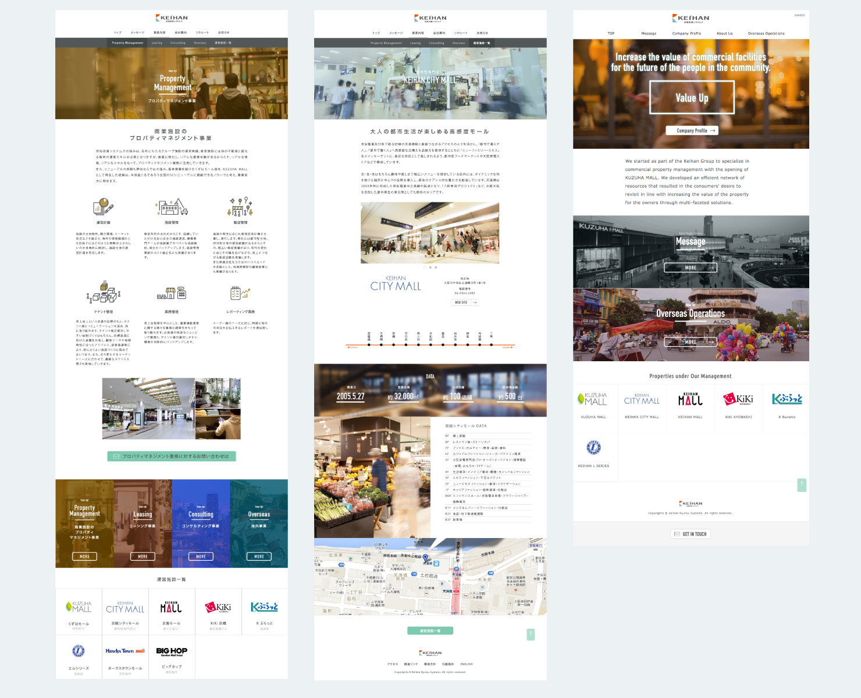Screen dimensions: 861x698
Task: Open KiKi logo labeled KiKi 京橋
Action: pos(218,607)
